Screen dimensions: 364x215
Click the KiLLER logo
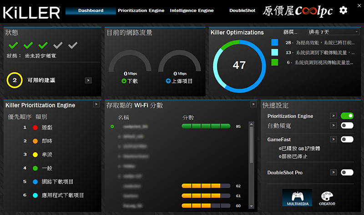[31, 13]
